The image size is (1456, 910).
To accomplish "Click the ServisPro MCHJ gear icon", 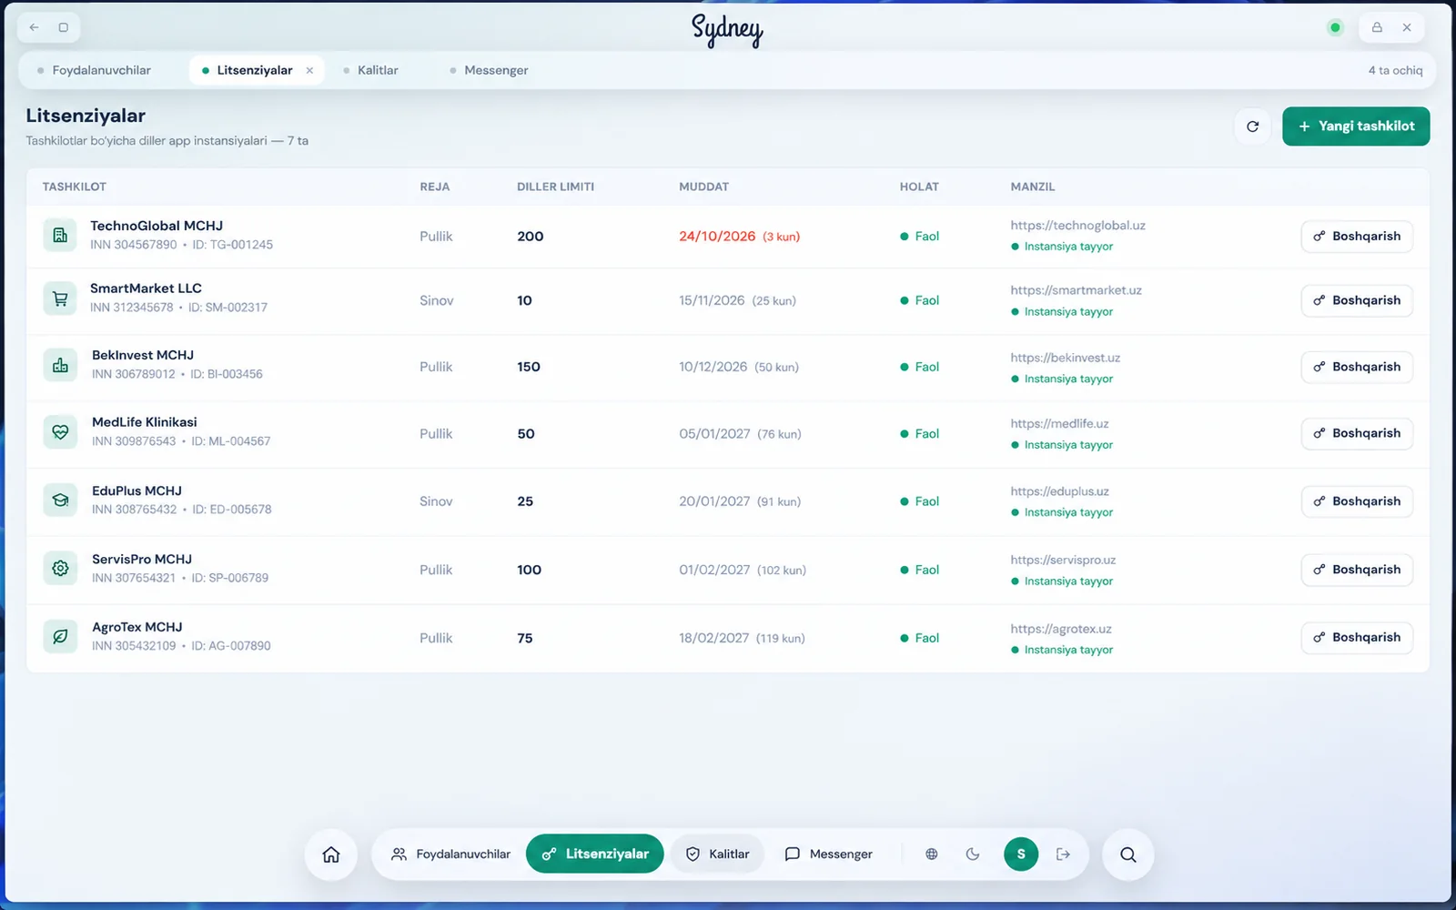I will [60, 569].
